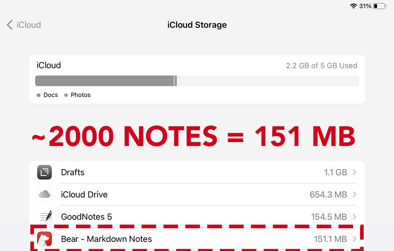
Task: Tap the Drafts app icon
Action: click(x=45, y=172)
